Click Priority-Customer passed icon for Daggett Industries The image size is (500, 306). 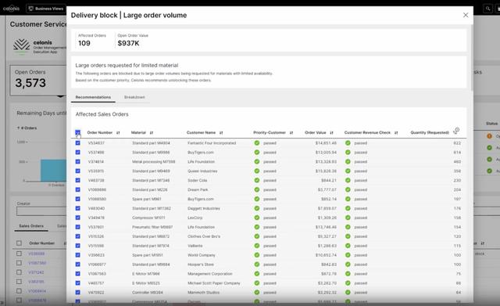(257, 208)
